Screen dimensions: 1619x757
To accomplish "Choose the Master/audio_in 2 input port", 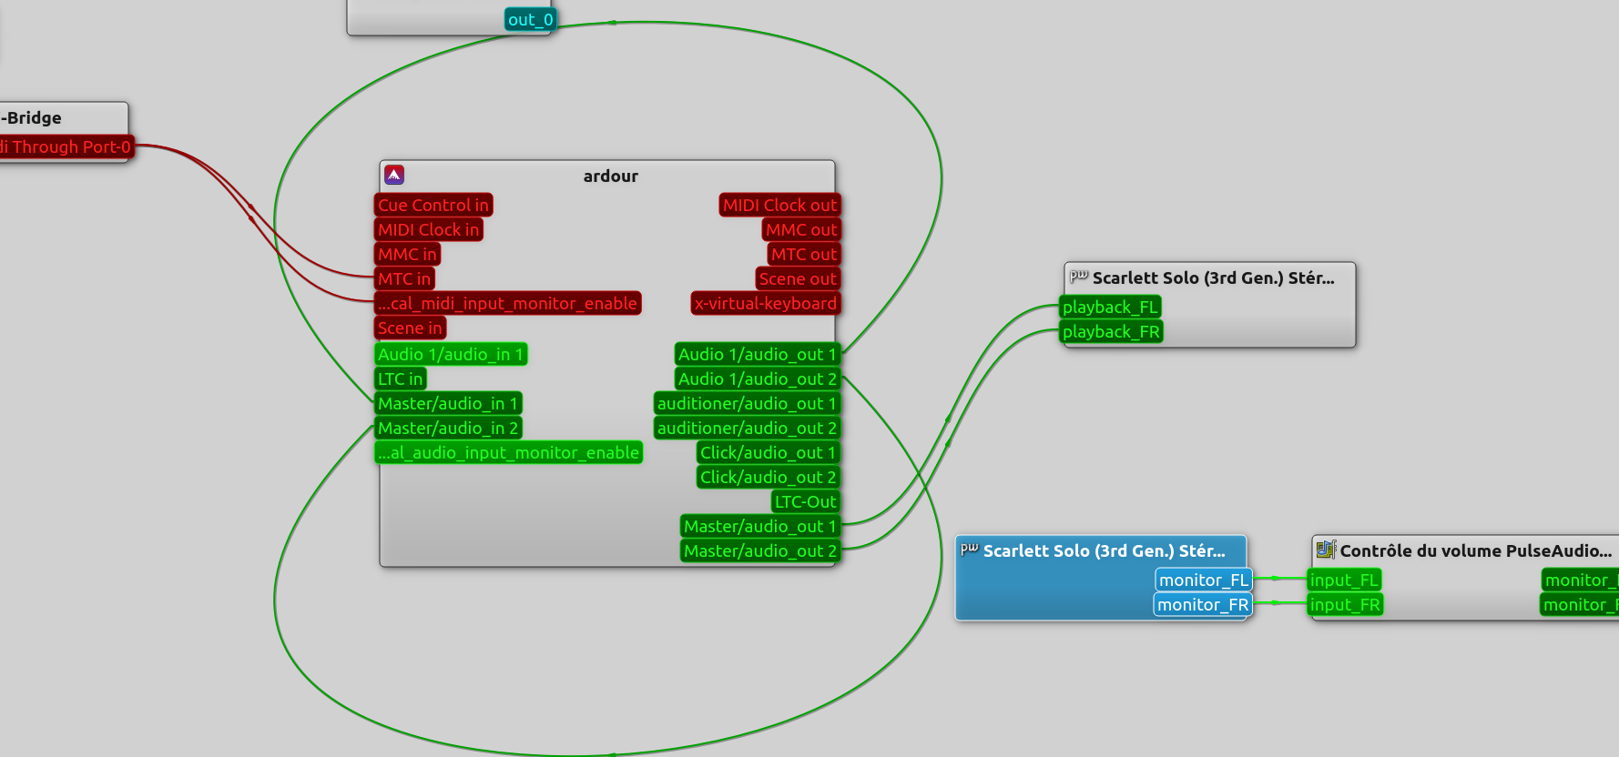I will (447, 429).
